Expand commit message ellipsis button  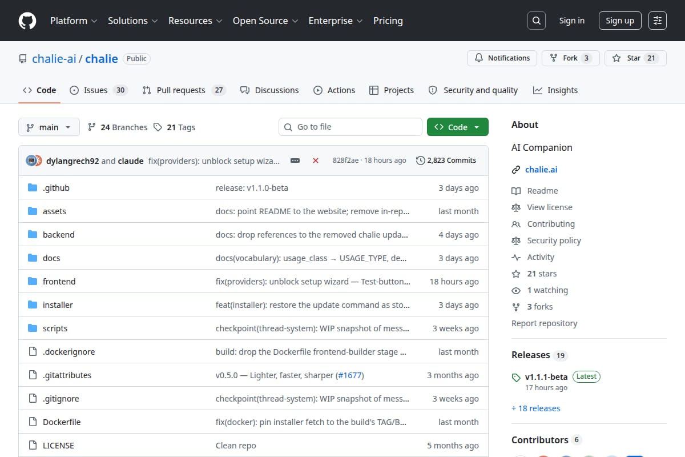[295, 161]
